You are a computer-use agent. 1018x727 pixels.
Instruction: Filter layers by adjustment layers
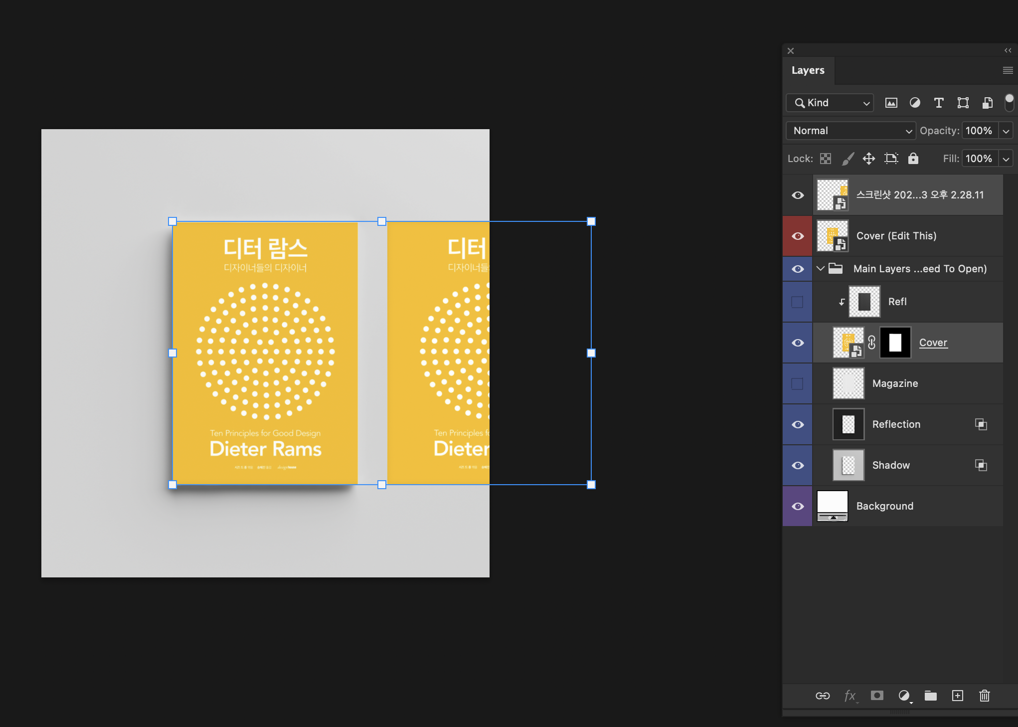915,103
